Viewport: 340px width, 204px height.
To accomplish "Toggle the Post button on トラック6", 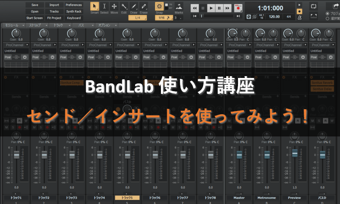I will (146, 57).
